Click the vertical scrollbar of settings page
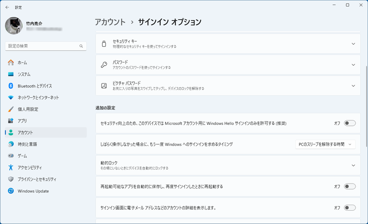368x224 pixels. (366, 106)
